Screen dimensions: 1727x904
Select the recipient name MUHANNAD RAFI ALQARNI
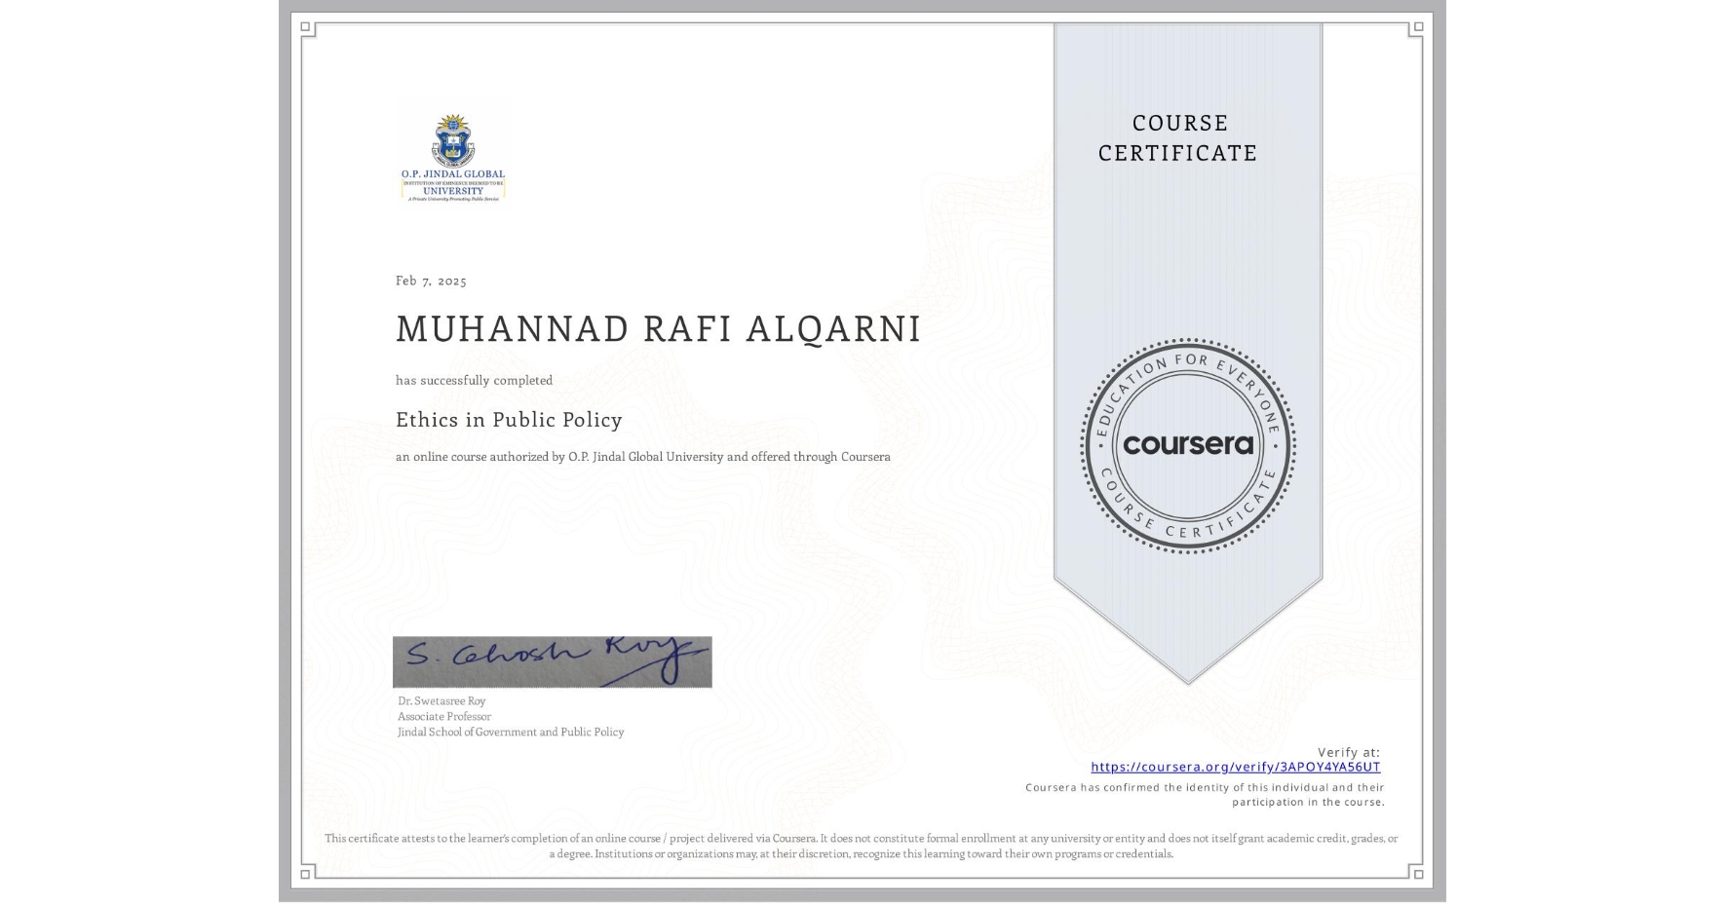tap(656, 329)
